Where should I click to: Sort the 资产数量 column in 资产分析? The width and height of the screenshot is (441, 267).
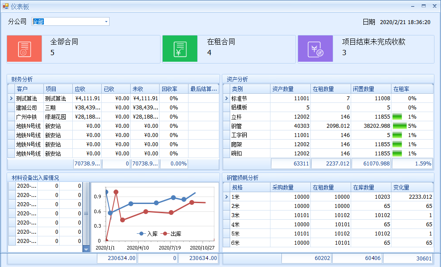tap(290, 88)
